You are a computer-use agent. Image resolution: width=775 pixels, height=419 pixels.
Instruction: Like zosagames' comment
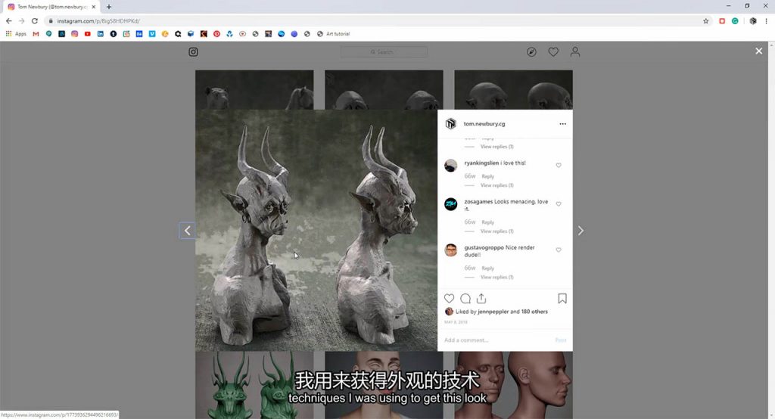[559, 203]
